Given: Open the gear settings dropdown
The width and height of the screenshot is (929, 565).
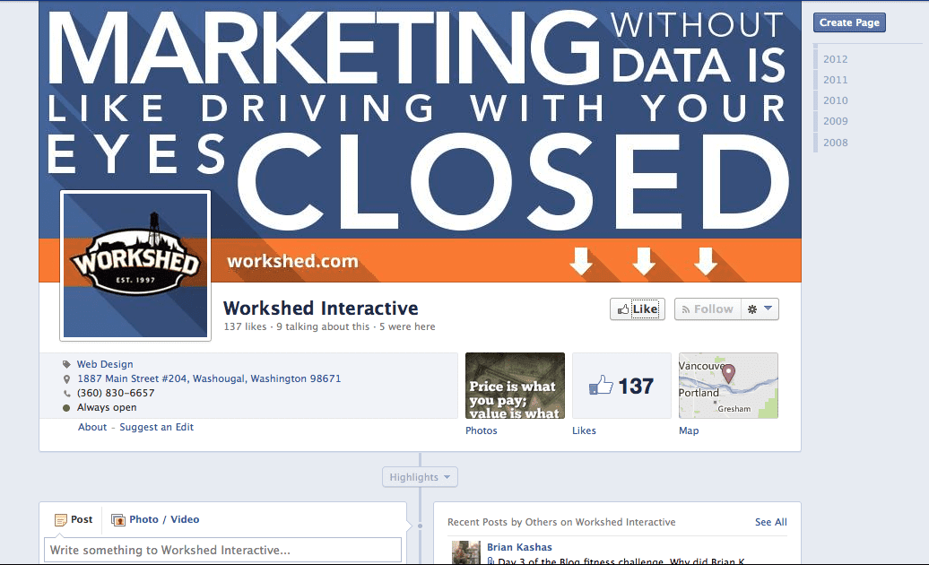Looking at the screenshot, I should click(x=760, y=309).
